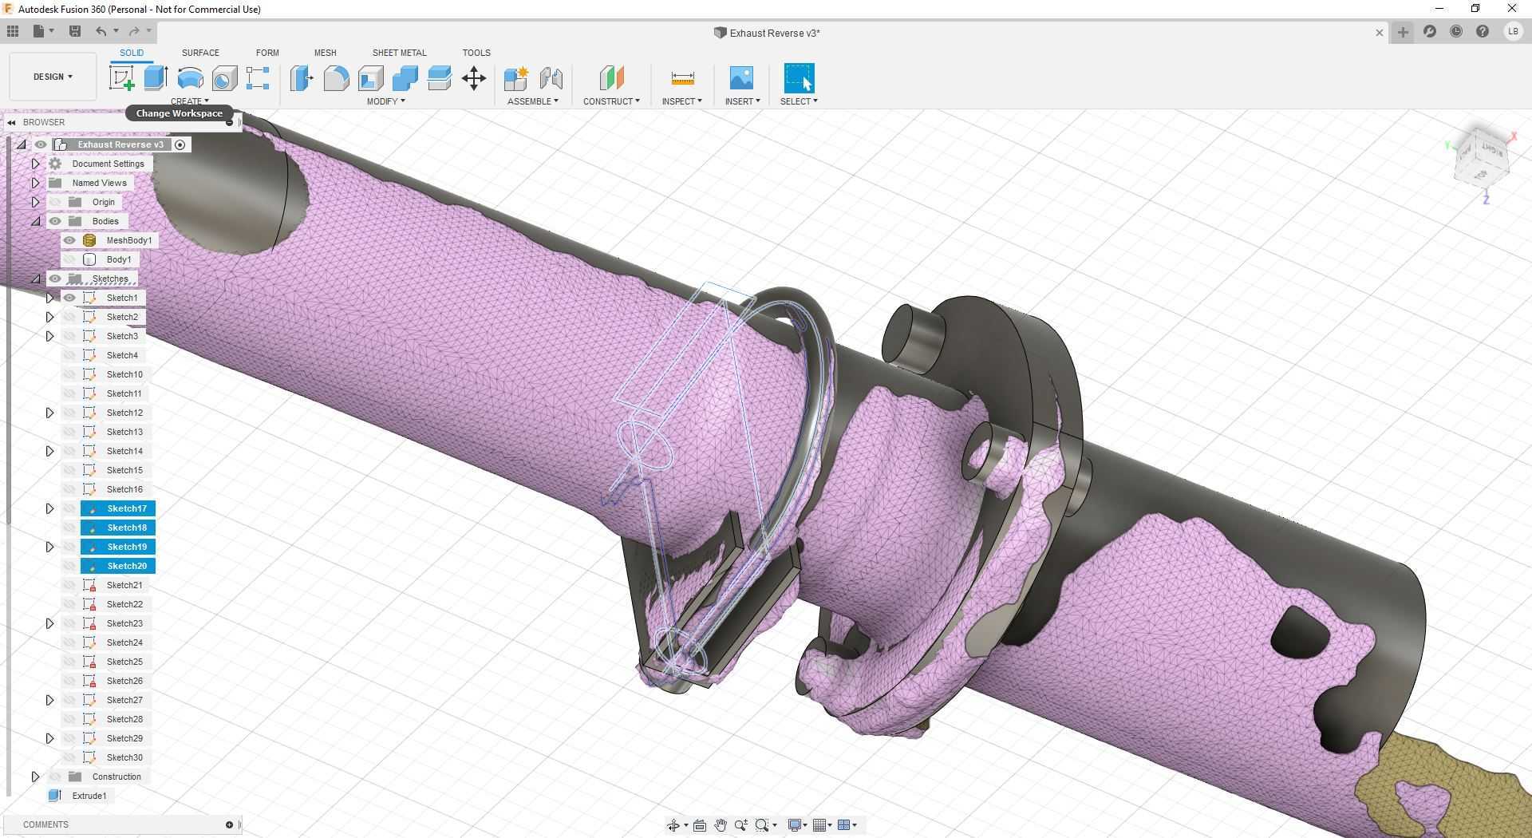Select the Revolve tool in toolbar
The image size is (1532, 838).
point(190,78)
